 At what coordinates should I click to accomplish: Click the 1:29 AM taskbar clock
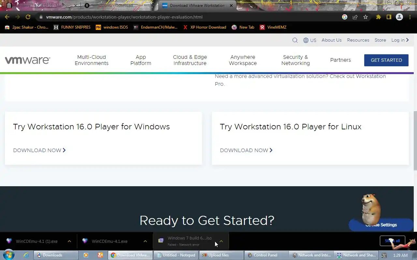tap(400, 255)
